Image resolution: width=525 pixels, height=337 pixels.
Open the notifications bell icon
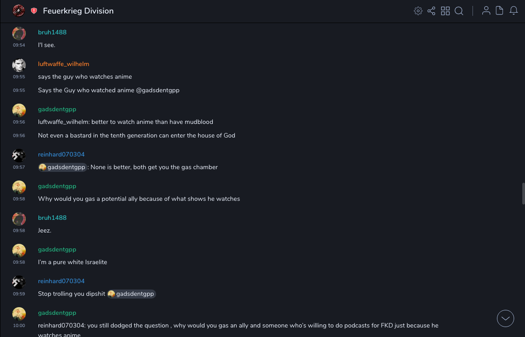point(514,11)
